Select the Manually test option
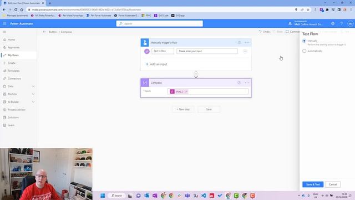 point(305,41)
